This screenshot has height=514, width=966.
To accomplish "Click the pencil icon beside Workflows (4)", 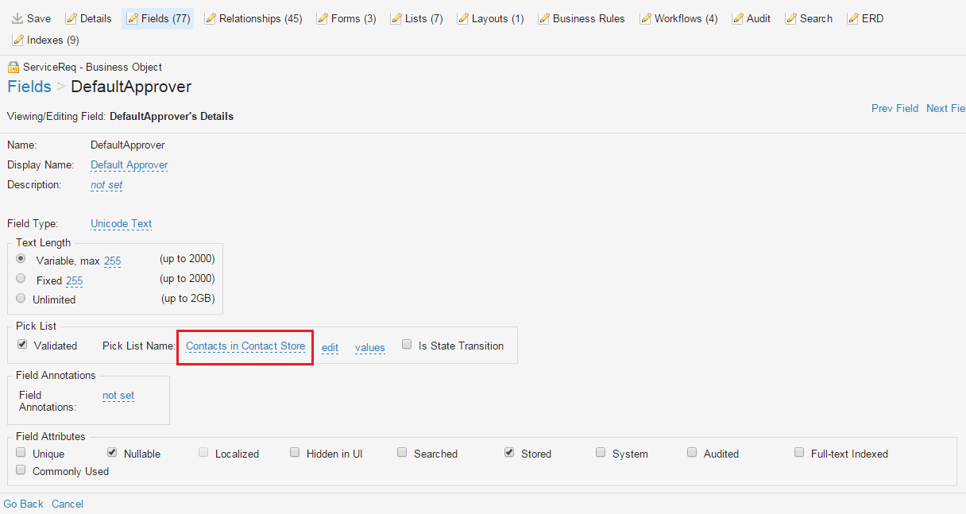I will (x=645, y=18).
